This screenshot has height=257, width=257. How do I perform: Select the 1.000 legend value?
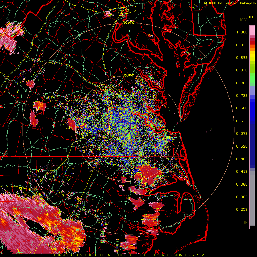pos(242,32)
